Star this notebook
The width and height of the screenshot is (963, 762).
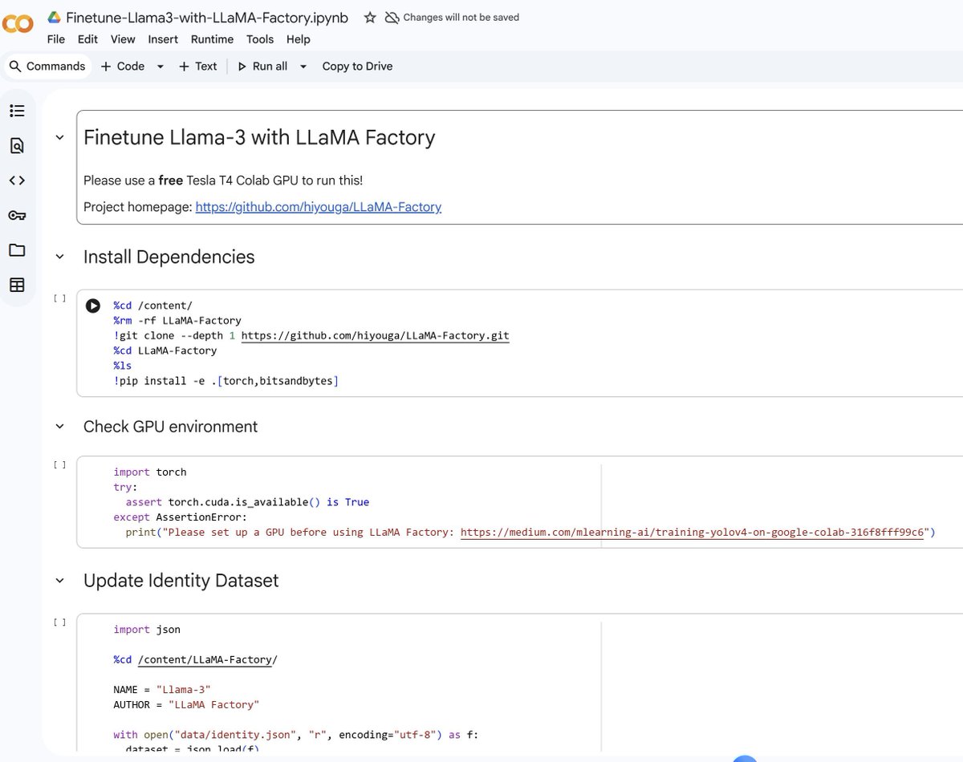tap(369, 16)
